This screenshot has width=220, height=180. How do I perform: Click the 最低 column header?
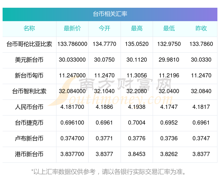[x=169, y=28]
